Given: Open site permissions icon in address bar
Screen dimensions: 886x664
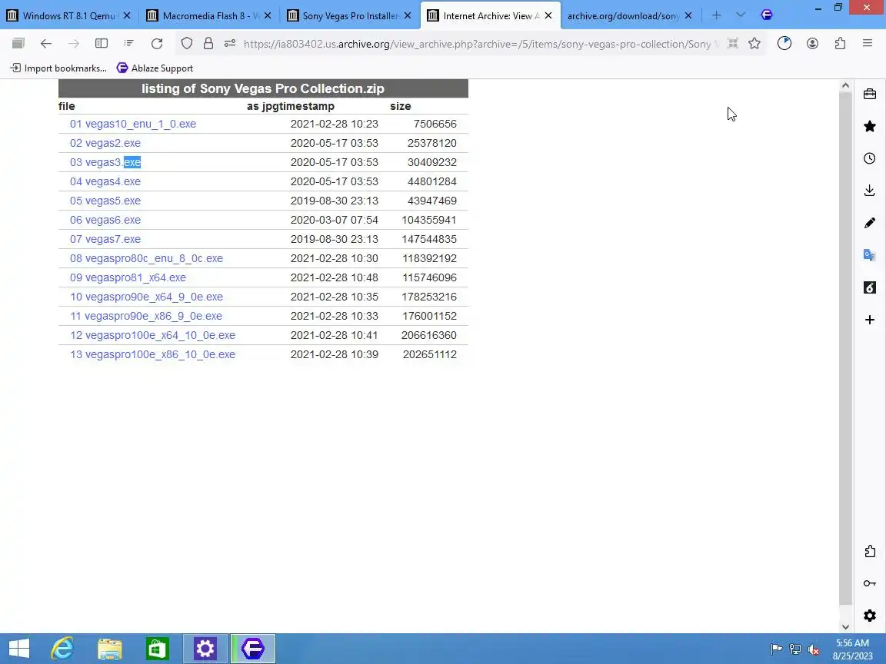Looking at the screenshot, I should [x=229, y=44].
